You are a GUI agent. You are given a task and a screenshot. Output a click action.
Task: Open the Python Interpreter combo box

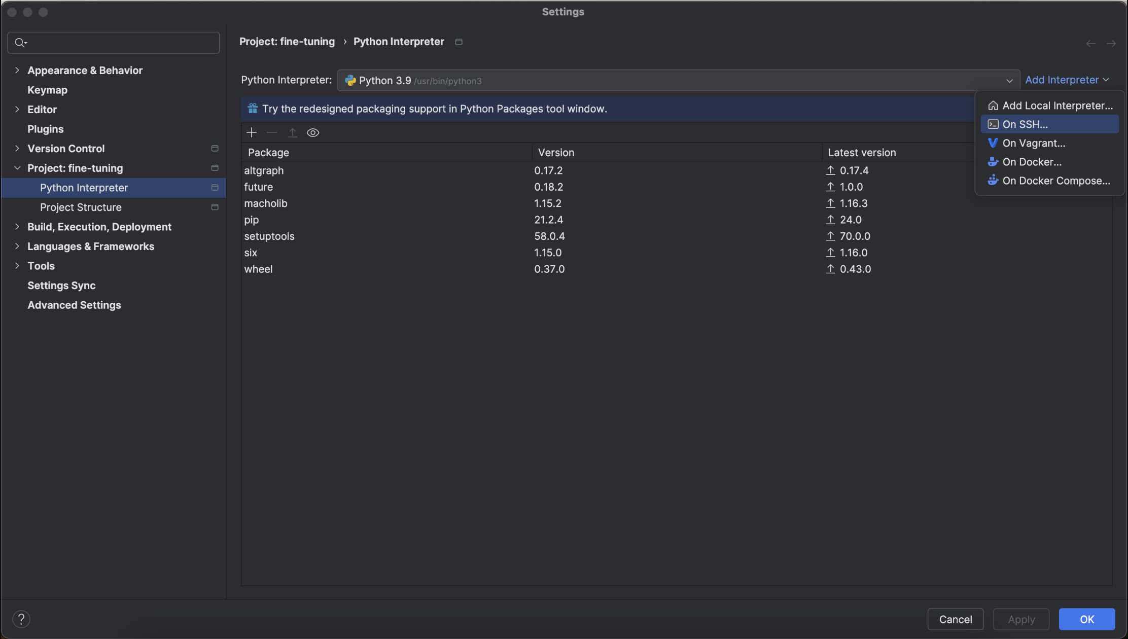point(678,81)
